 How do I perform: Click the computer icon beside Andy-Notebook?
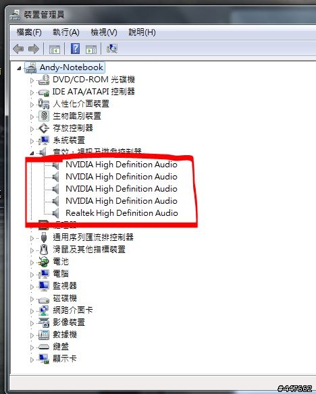[31, 67]
